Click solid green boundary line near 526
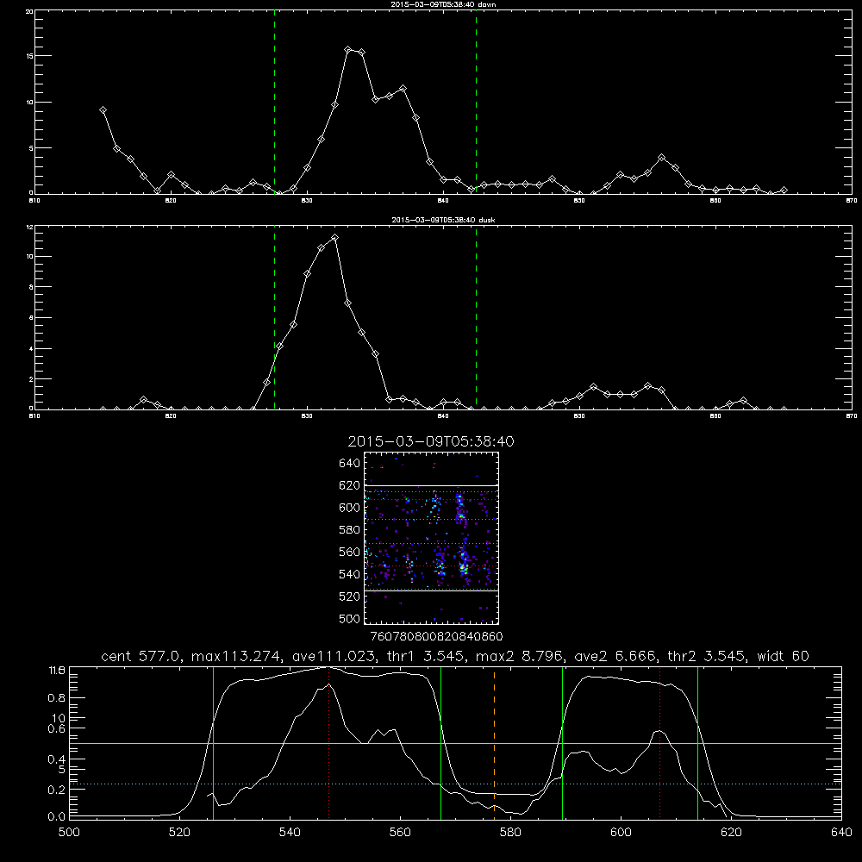The height and width of the screenshot is (862, 862). tap(213, 742)
